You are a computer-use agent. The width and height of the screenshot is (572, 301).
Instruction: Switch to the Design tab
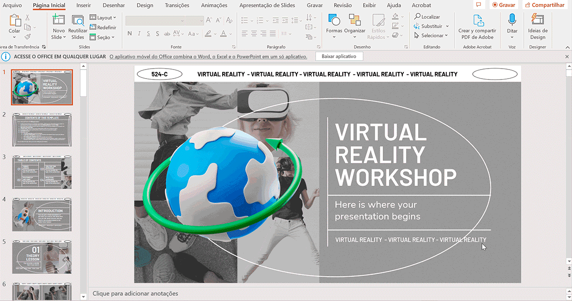145,5
